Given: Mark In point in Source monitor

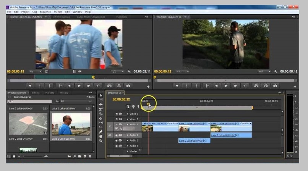Looking at the screenshot, I should coord(40,86).
